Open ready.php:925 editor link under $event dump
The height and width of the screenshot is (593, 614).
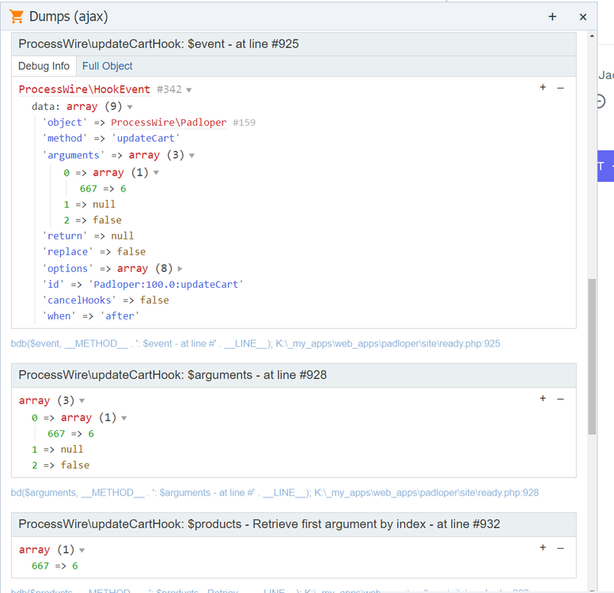point(388,344)
